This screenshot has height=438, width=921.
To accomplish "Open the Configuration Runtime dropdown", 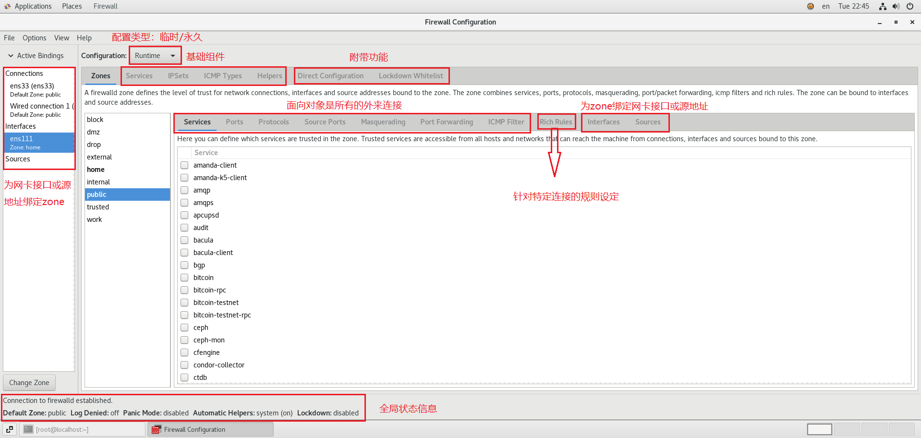I will pyautogui.click(x=155, y=56).
